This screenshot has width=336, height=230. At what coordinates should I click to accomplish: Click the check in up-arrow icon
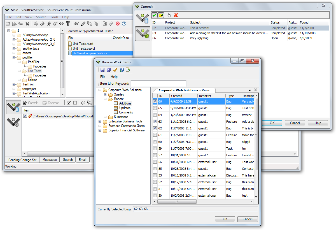[x=49, y=24]
